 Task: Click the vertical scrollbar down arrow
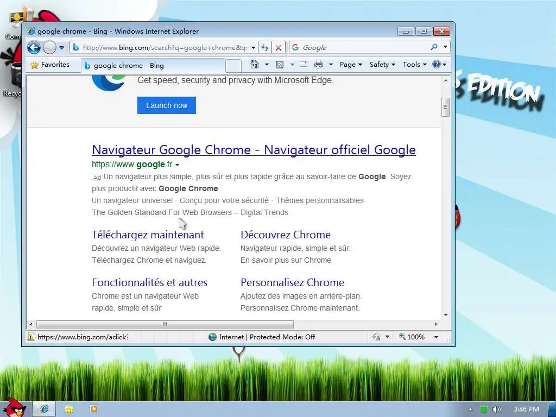(446, 315)
